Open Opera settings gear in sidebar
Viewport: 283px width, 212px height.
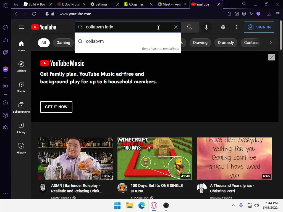tap(6, 128)
